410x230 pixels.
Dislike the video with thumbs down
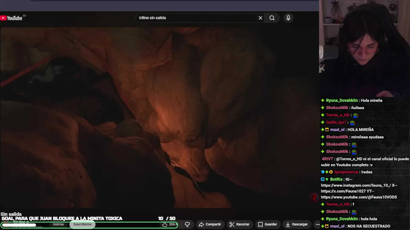point(187,225)
